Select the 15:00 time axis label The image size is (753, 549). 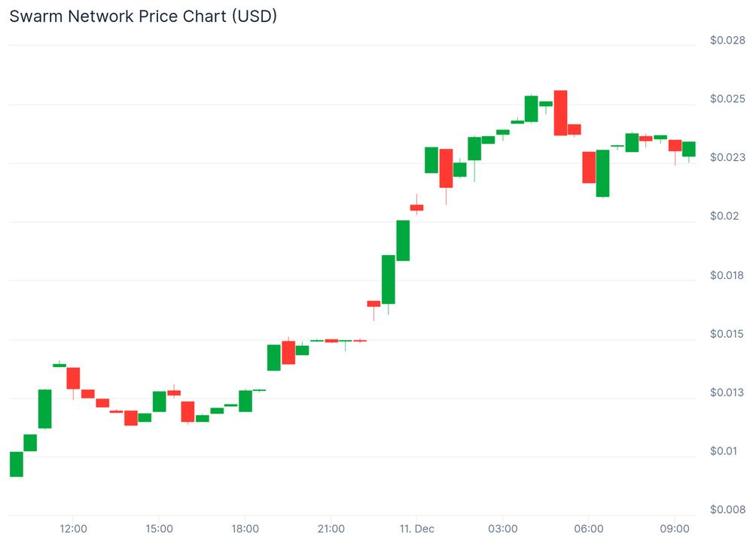click(159, 529)
